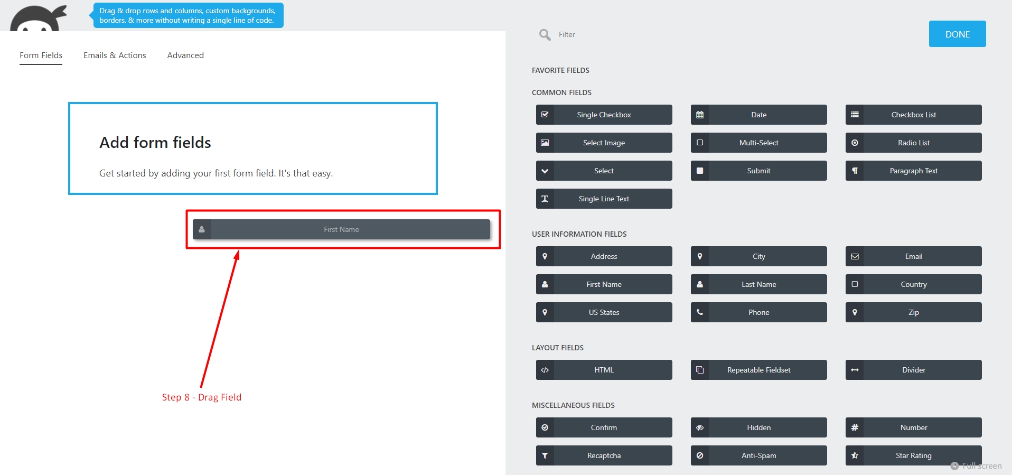Viewport: 1012px width, 475px height.
Task: Add a Radio List field
Action: click(x=913, y=143)
